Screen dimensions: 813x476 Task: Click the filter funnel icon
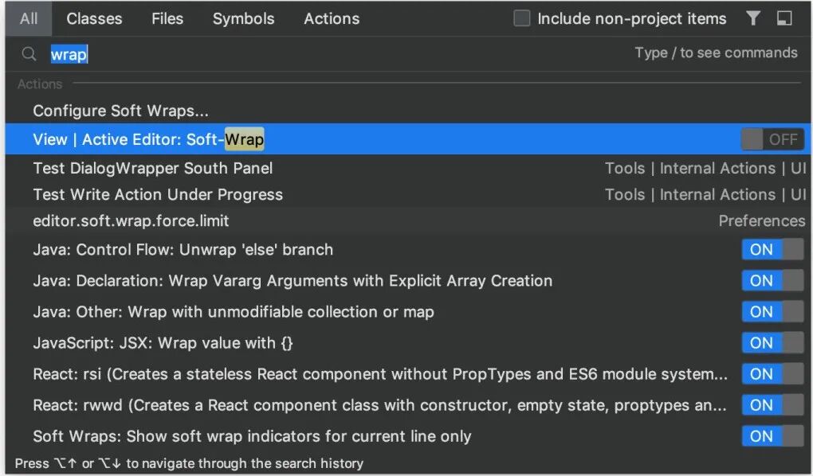click(x=753, y=18)
